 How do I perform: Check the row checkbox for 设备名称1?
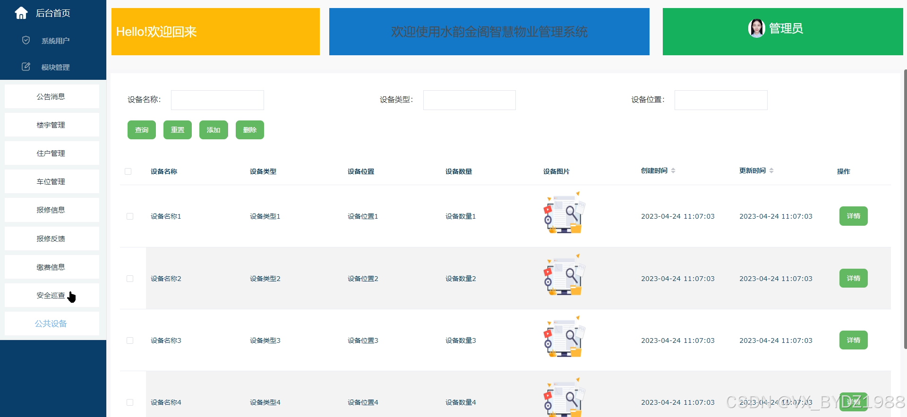coord(130,216)
